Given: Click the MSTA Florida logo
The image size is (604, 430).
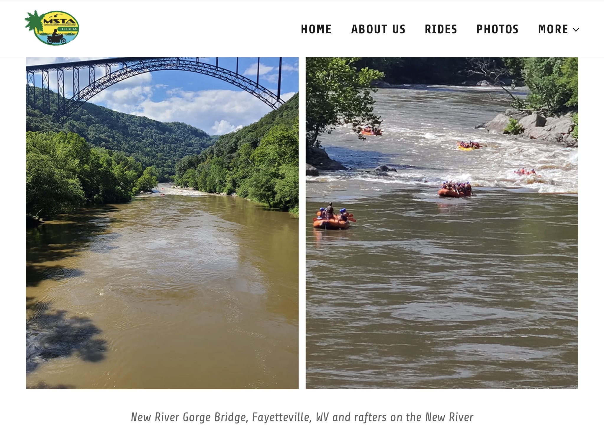Looking at the screenshot, I should (x=52, y=28).
